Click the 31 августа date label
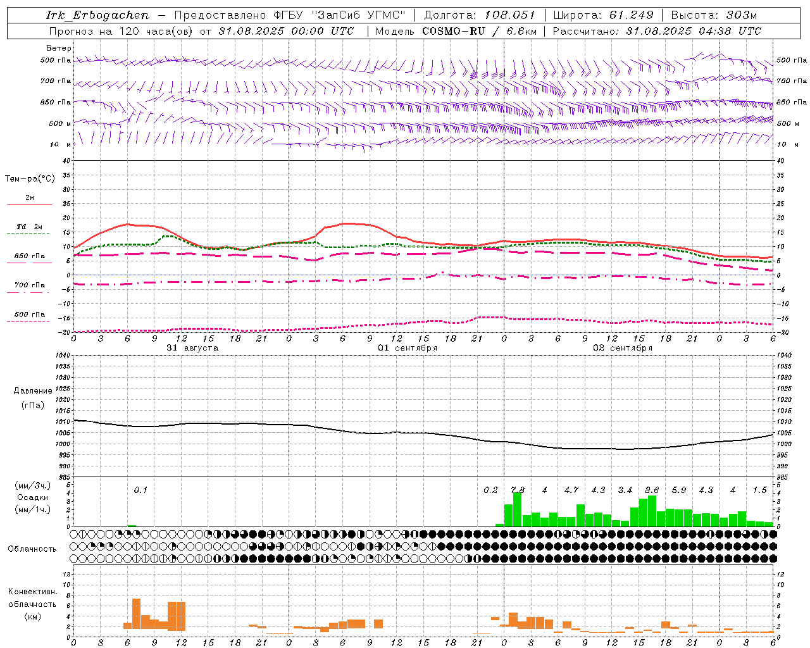 tap(192, 348)
